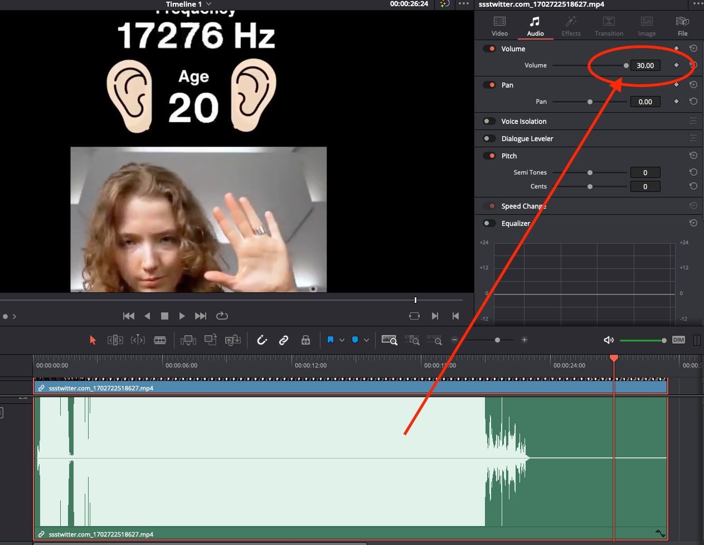704x545 pixels.
Task: Add a blue flag to clip
Action: click(x=331, y=340)
